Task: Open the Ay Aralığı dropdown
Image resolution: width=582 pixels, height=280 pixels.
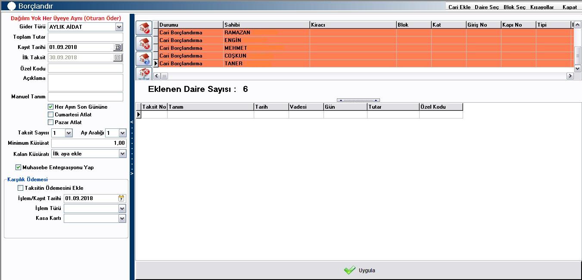Action: (x=122, y=133)
